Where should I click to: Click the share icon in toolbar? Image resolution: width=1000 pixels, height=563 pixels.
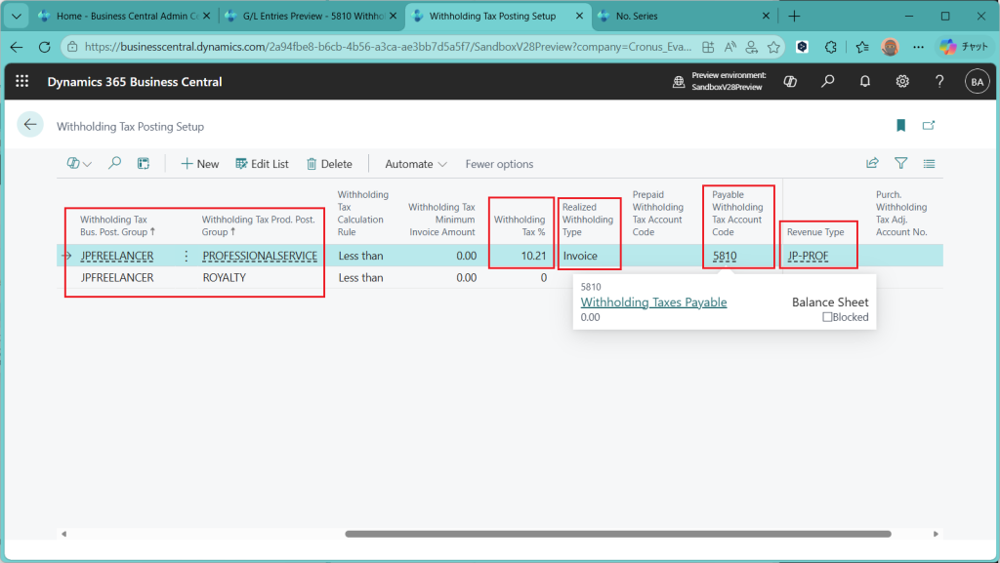[x=872, y=164]
